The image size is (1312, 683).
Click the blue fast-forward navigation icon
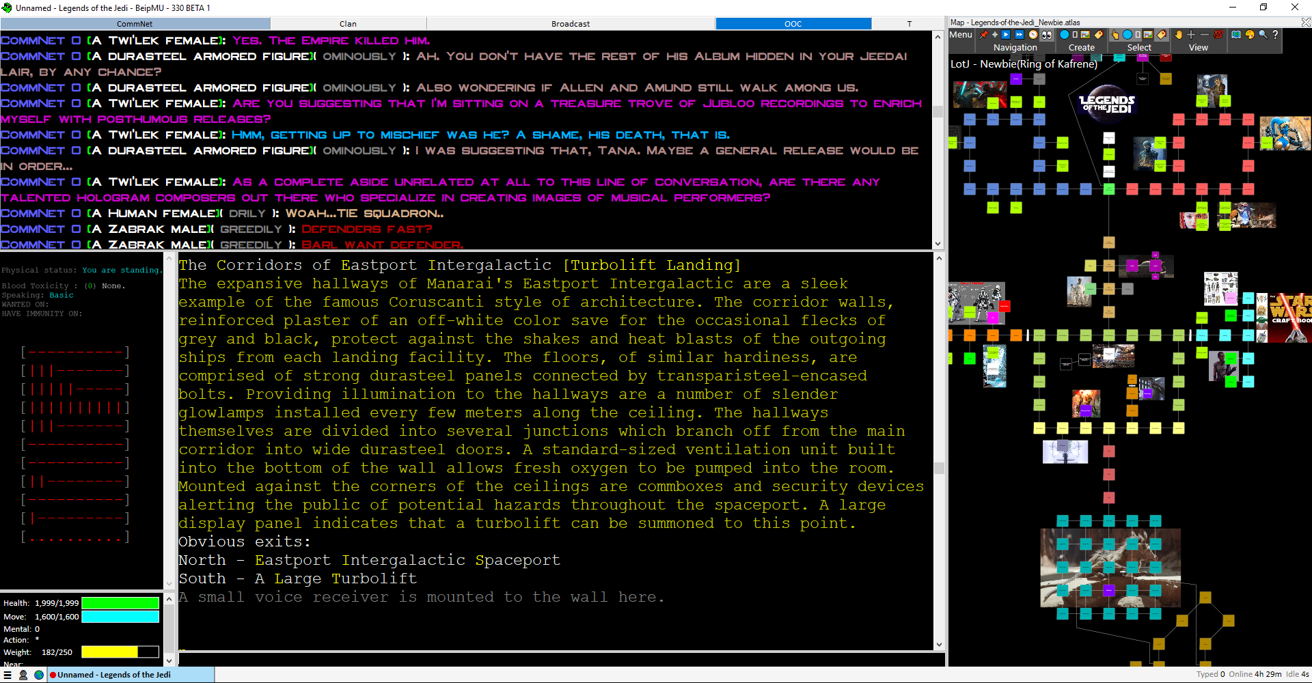pos(1020,35)
